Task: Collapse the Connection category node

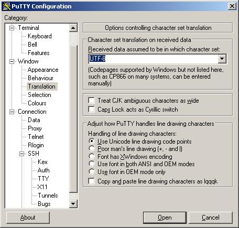Action: (x=12, y=112)
